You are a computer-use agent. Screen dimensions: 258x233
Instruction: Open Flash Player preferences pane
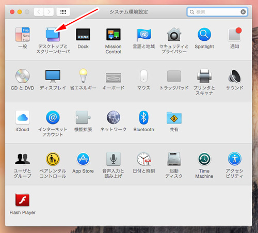click(23, 200)
